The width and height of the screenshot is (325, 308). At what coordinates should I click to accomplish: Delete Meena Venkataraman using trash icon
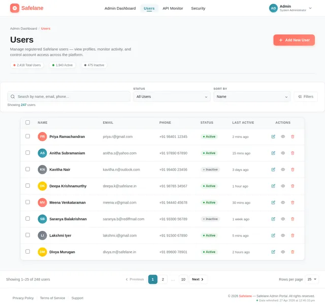(292, 202)
